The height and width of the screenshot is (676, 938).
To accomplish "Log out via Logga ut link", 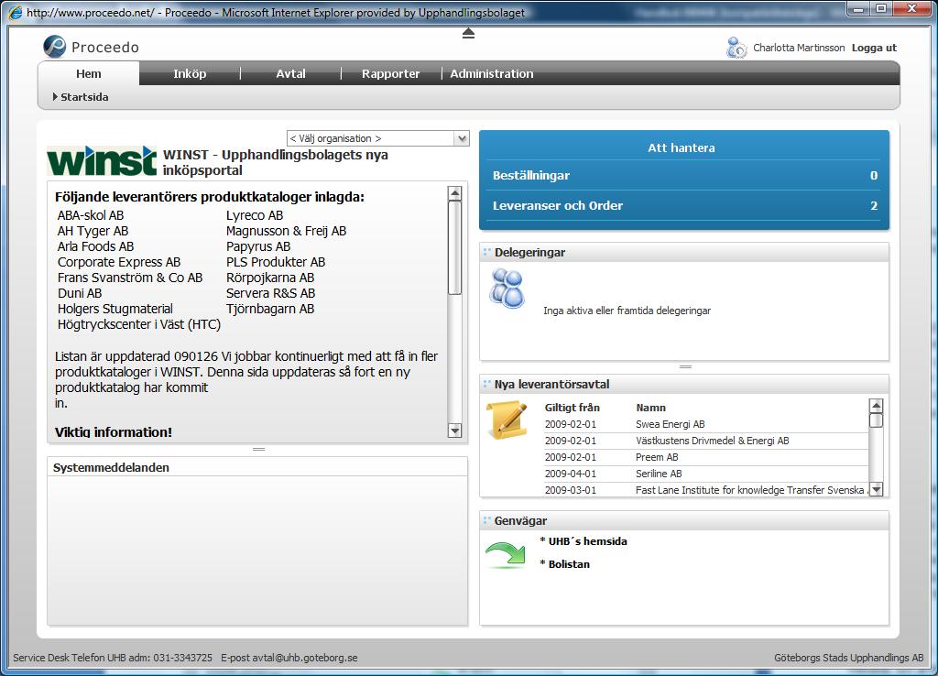I will [874, 48].
